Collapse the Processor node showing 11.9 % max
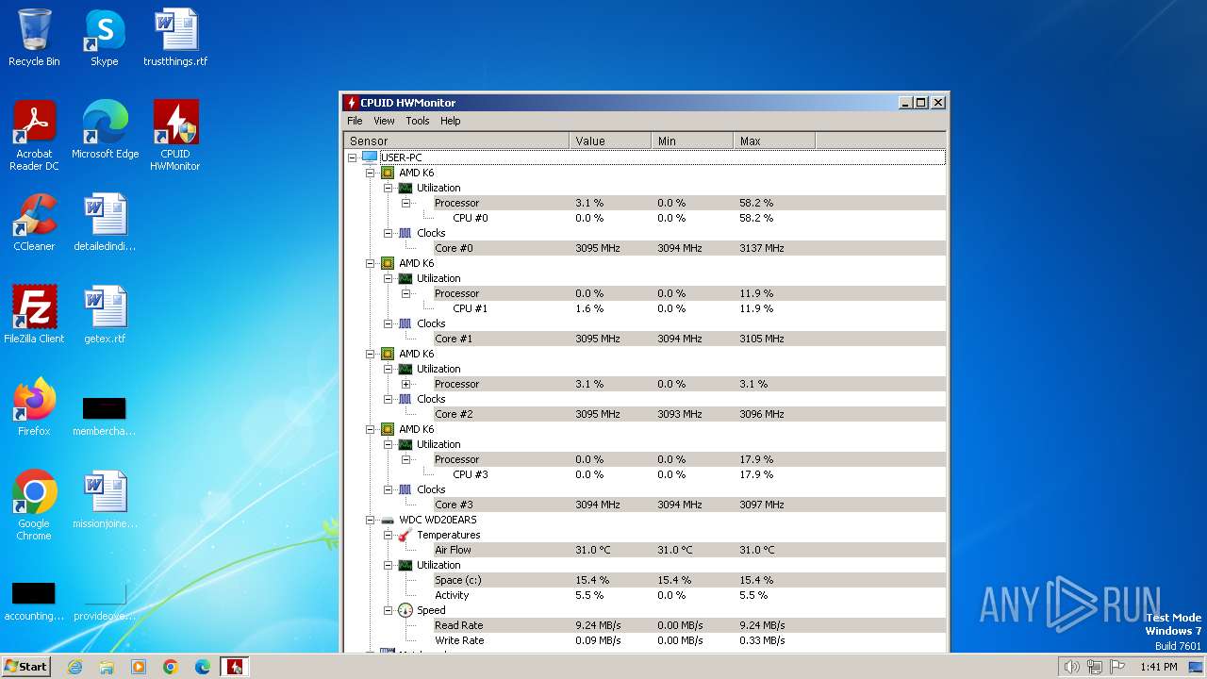1207x679 pixels. coord(406,293)
